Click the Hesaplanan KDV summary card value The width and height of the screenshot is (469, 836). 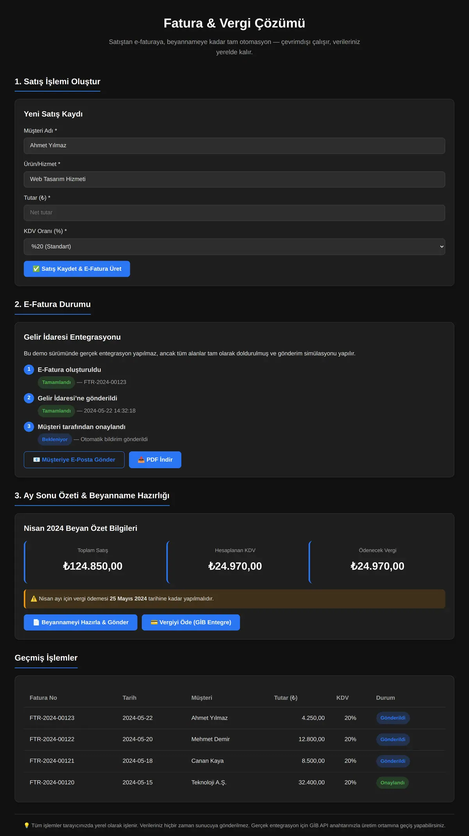235,566
